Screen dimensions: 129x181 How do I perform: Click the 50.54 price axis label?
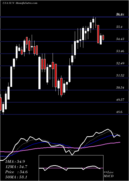click(x=120, y=87)
